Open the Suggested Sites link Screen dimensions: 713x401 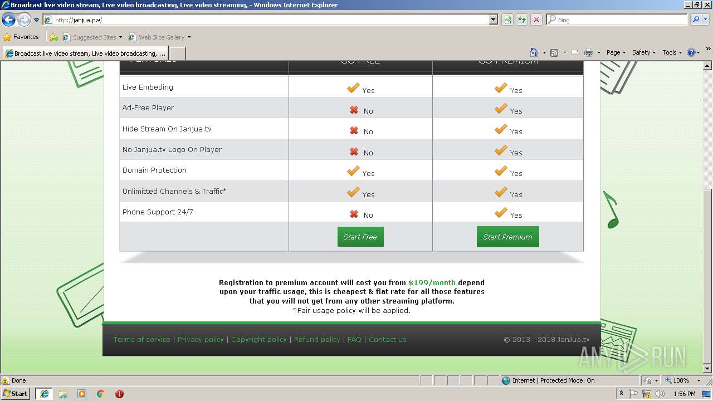tap(92, 37)
